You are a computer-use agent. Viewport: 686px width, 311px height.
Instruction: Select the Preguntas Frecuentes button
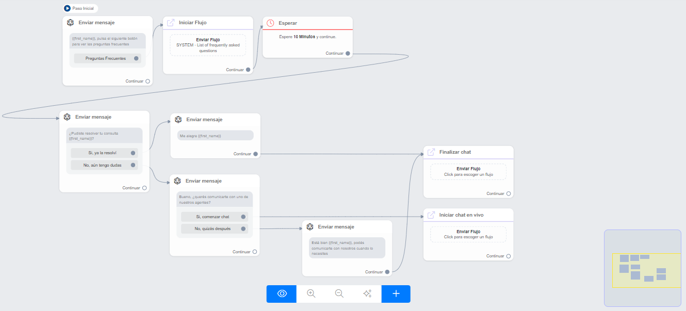[106, 58]
